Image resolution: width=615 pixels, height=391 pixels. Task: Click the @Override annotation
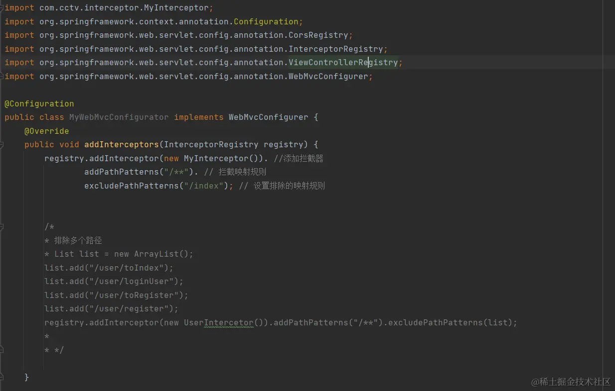click(47, 131)
